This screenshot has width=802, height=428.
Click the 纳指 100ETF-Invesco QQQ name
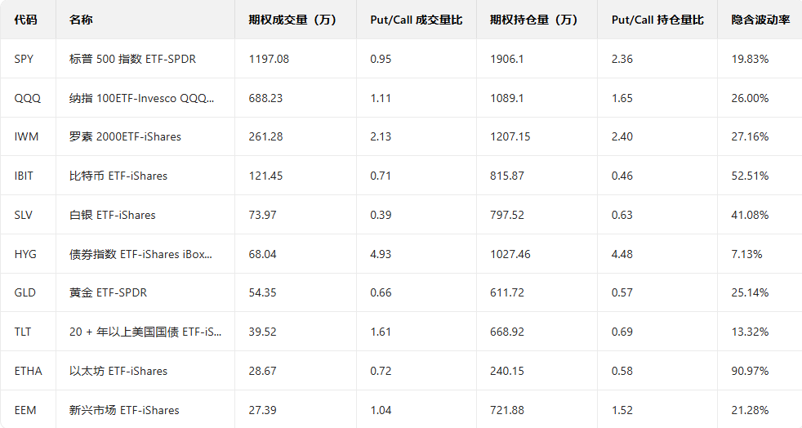click(x=142, y=98)
